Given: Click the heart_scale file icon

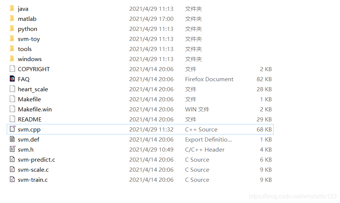Looking at the screenshot, I should tap(12, 89).
